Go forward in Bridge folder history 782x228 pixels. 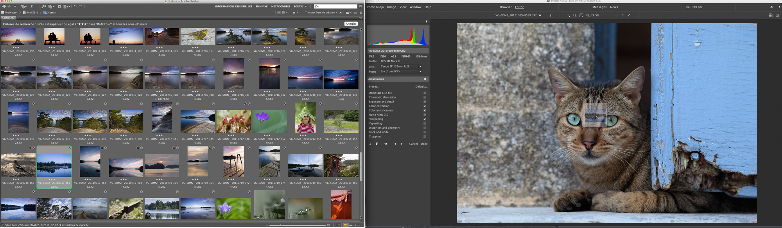coord(9,7)
